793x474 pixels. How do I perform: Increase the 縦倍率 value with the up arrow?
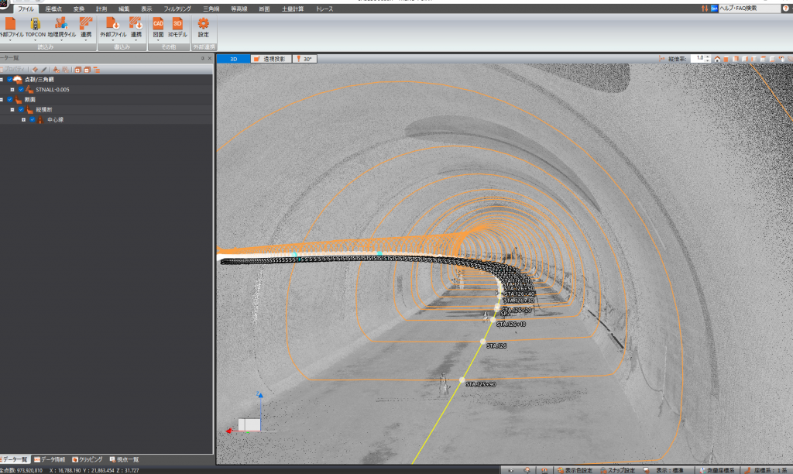708,57
